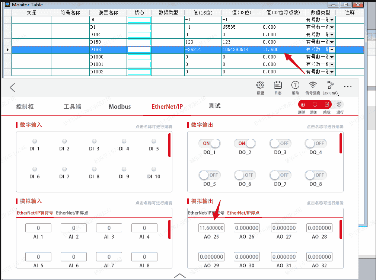Viewport: 376px width, 280px height.
Task: Click the 删除 trash icon
Action: pos(303,105)
